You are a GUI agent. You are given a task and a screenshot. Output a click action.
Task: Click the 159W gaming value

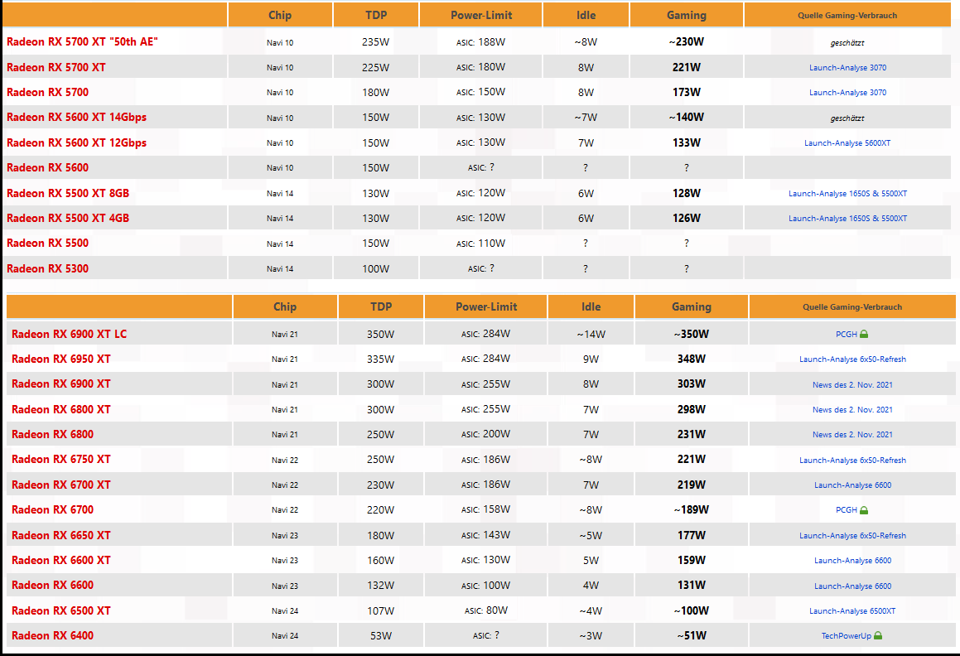click(x=692, y=561)
